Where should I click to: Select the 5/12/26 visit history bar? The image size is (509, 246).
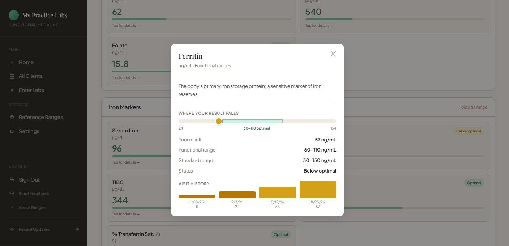click(x=278, y=192)
